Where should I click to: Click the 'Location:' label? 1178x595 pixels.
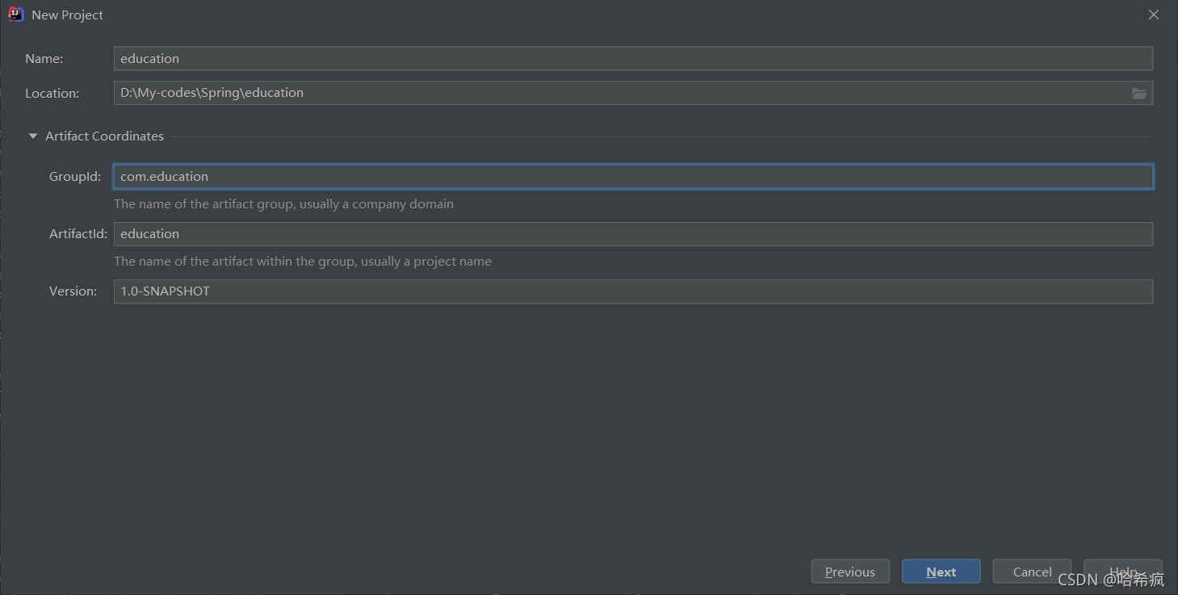52,94
